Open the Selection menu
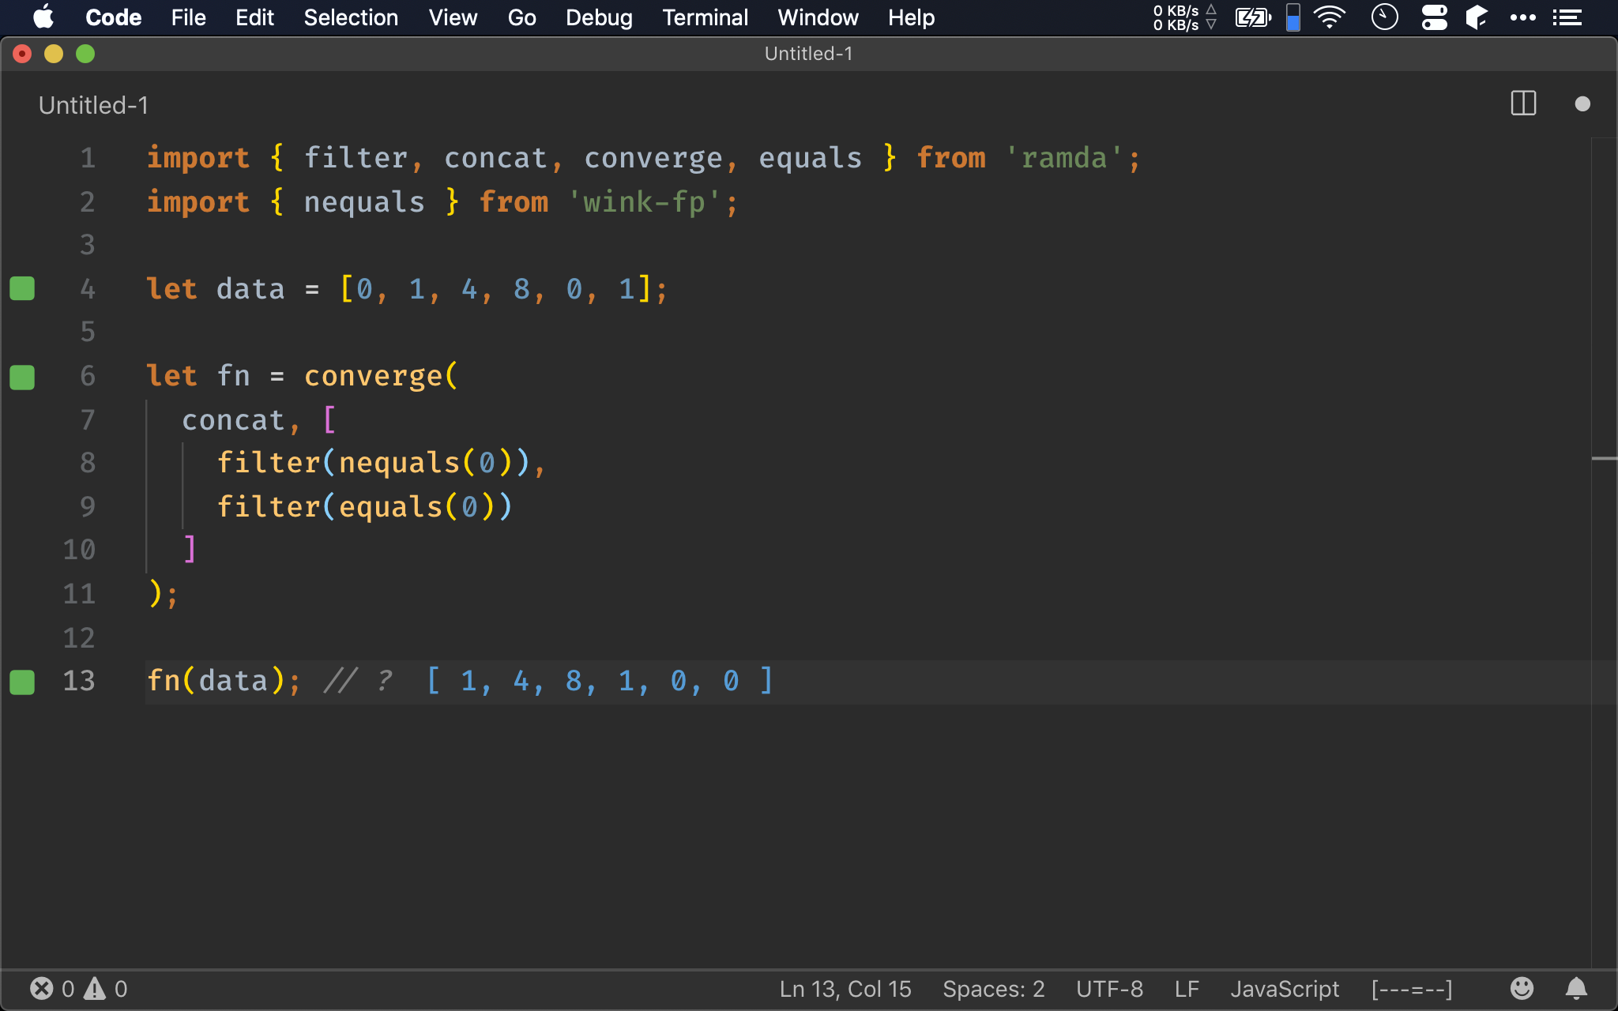This screenshot has width=1618, height=1011. (x=351, y=17)
